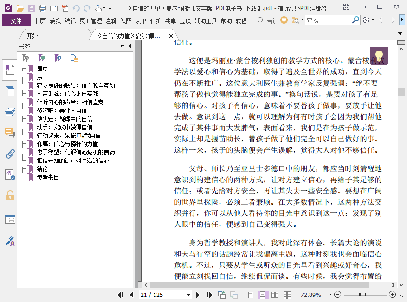Select continuous page view mode
The width and height of the screenshot is (407, 302).
tap(262, 295)
